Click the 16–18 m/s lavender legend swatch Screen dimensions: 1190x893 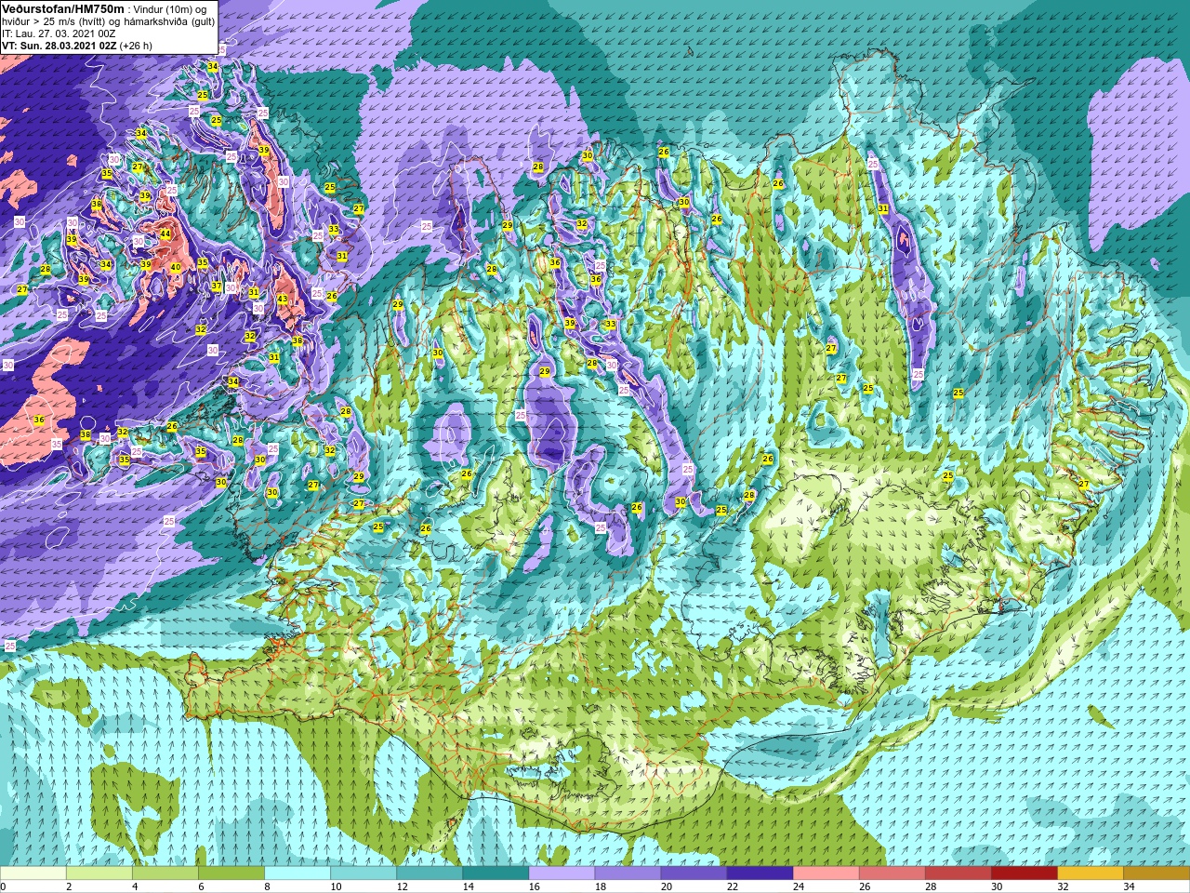pos(562,873)
